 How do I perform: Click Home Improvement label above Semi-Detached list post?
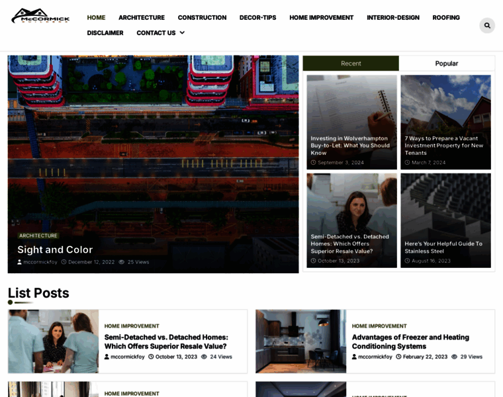(132, 326)
